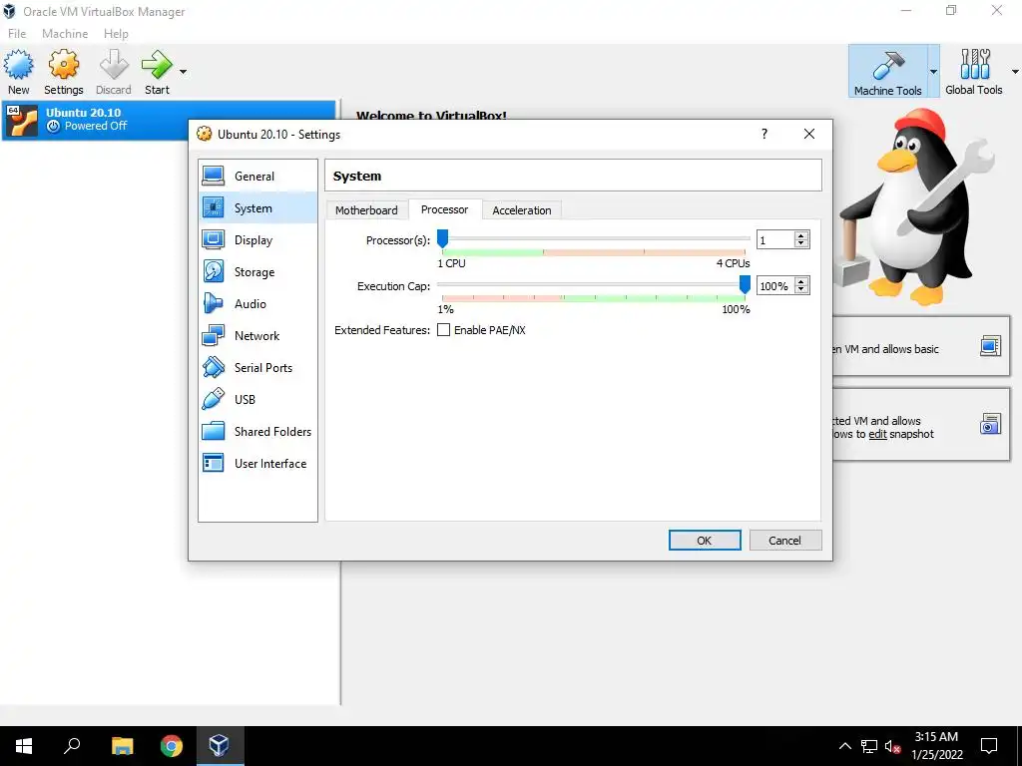Open File Explorer from the taskbar

(122, 746)
